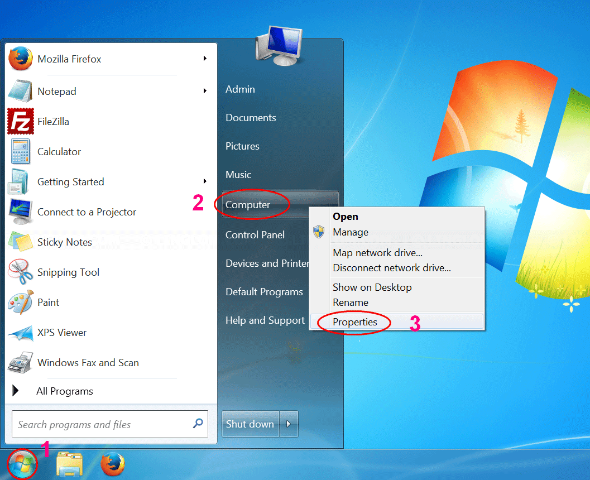Image resolution: width=590 pixels, height=480 pixels.
Task: Open the Admin user folder link
Action: coord(240,89)
